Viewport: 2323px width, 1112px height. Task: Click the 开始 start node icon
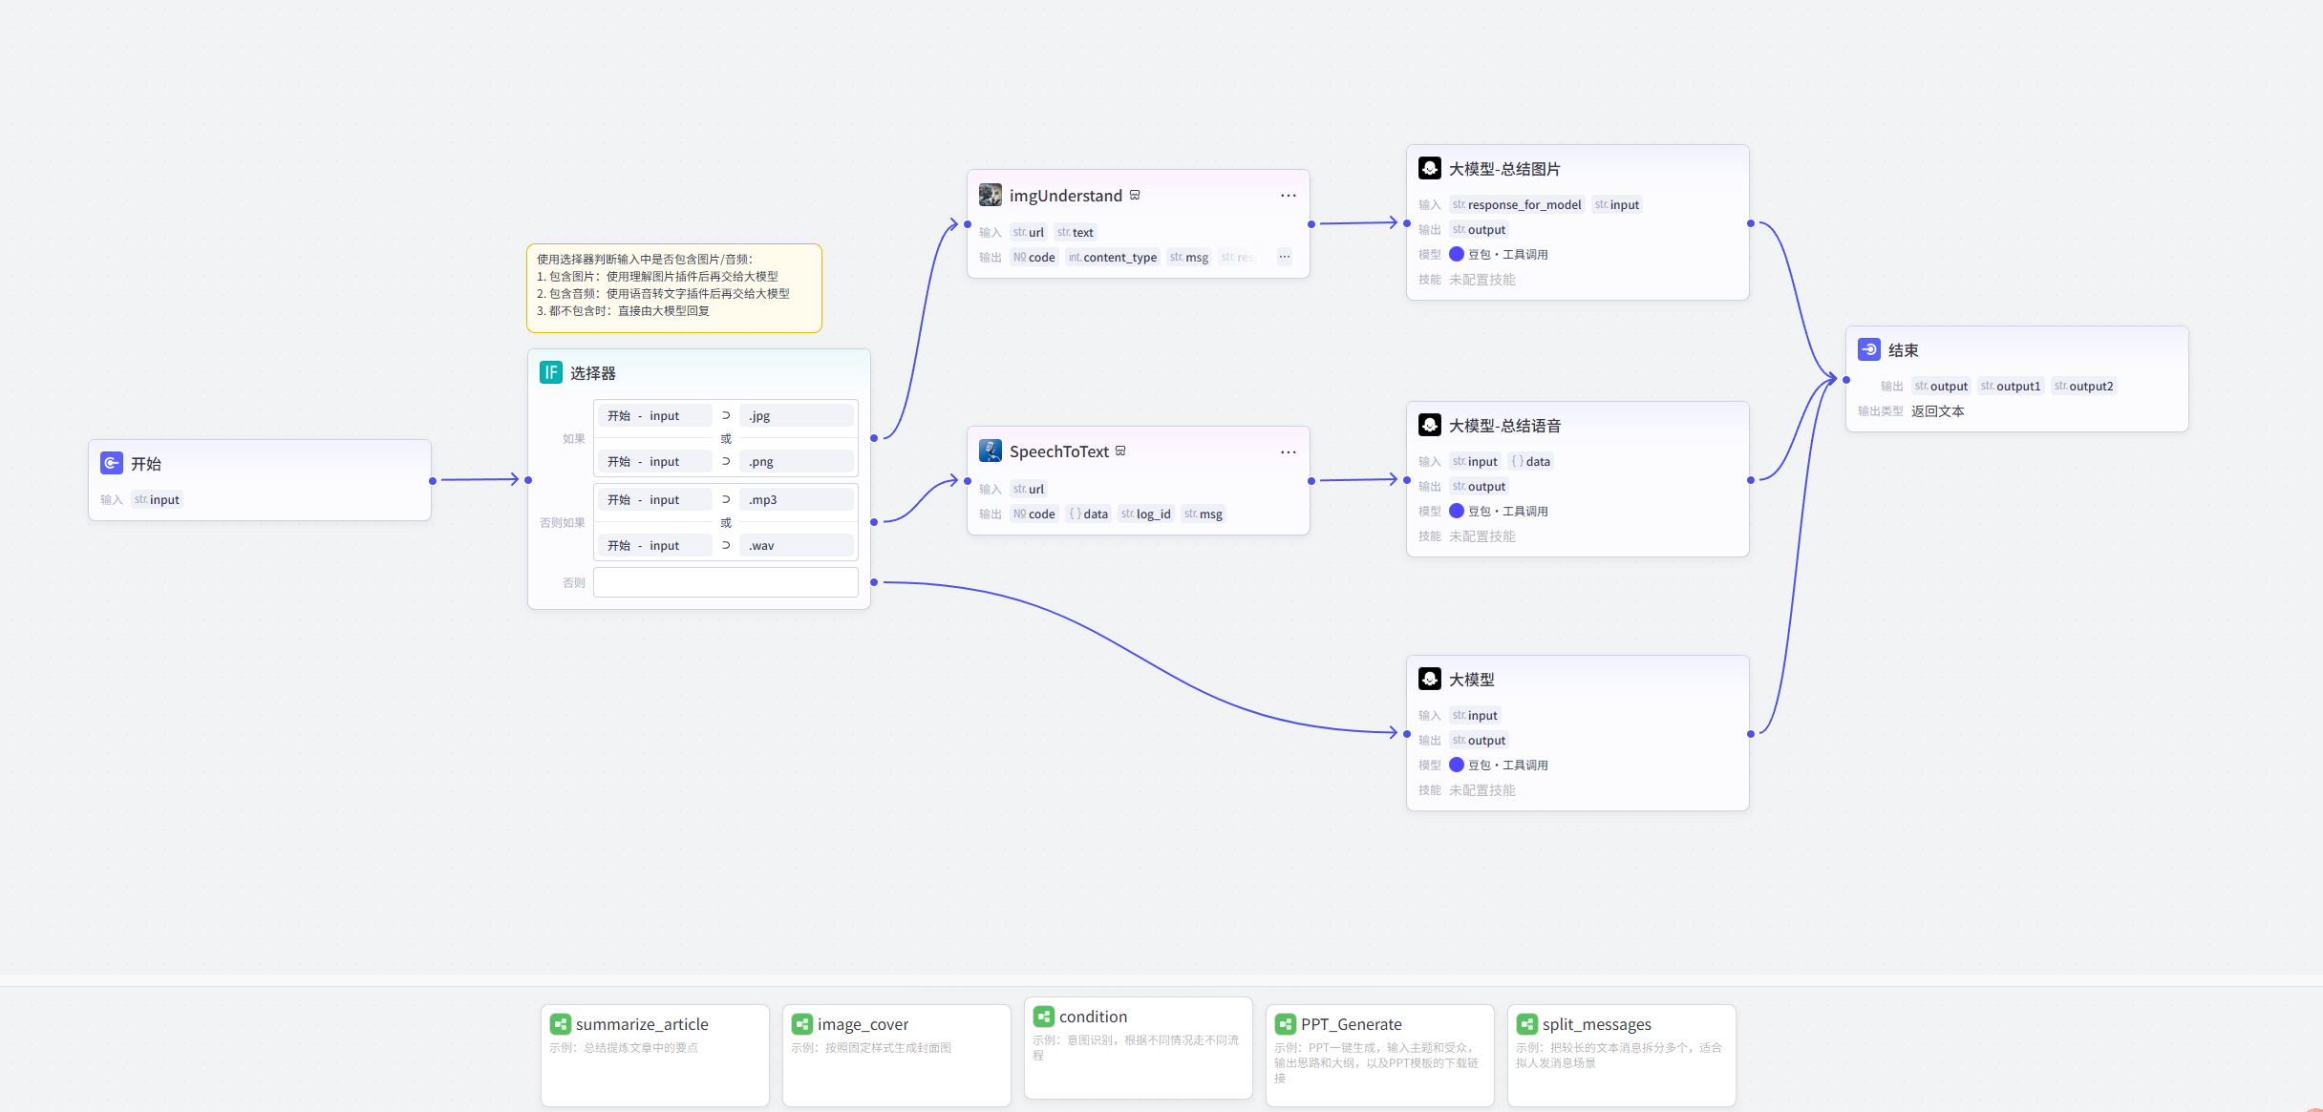pos(112,463)
